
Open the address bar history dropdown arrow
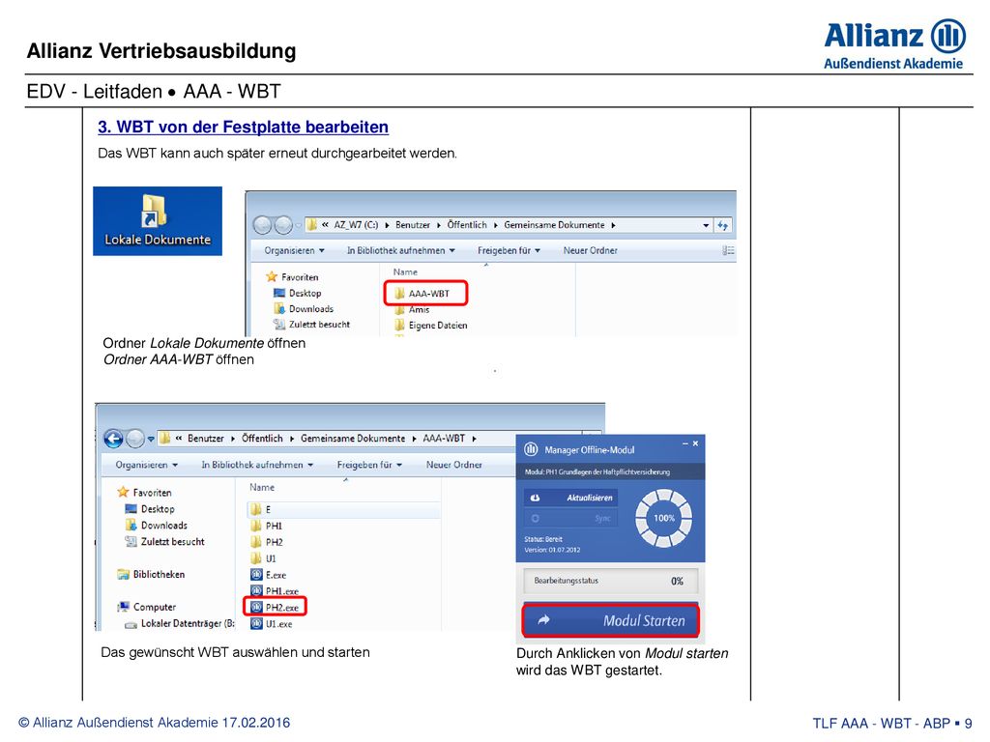(x=705, y=225)
